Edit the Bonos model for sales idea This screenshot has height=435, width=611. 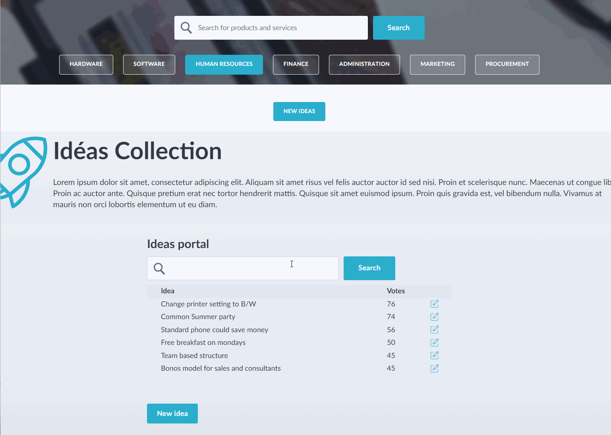434,368
